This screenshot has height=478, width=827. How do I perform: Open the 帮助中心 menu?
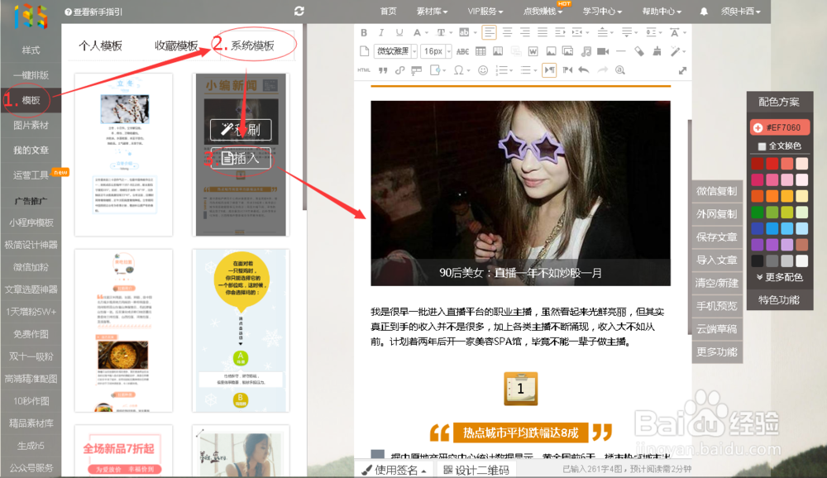click(x=662, y=11)
